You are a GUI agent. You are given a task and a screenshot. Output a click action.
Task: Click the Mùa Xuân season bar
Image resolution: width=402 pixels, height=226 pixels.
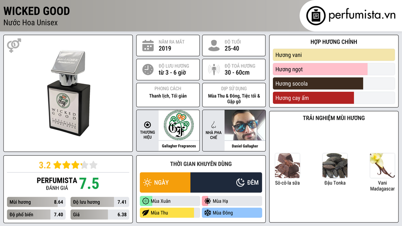click(x=170, y=201)
